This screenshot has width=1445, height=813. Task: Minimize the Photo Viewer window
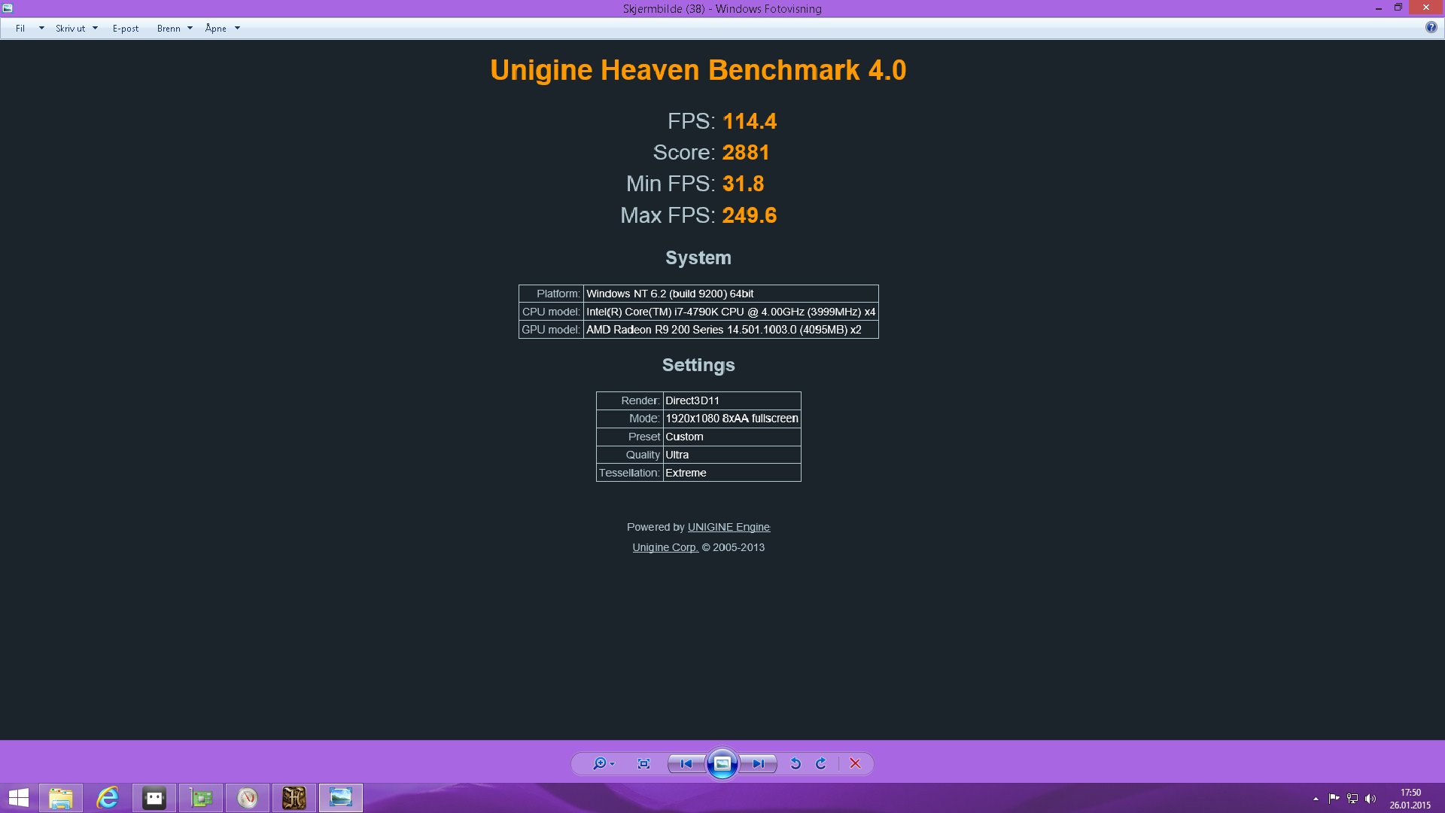coord(1379,8)
